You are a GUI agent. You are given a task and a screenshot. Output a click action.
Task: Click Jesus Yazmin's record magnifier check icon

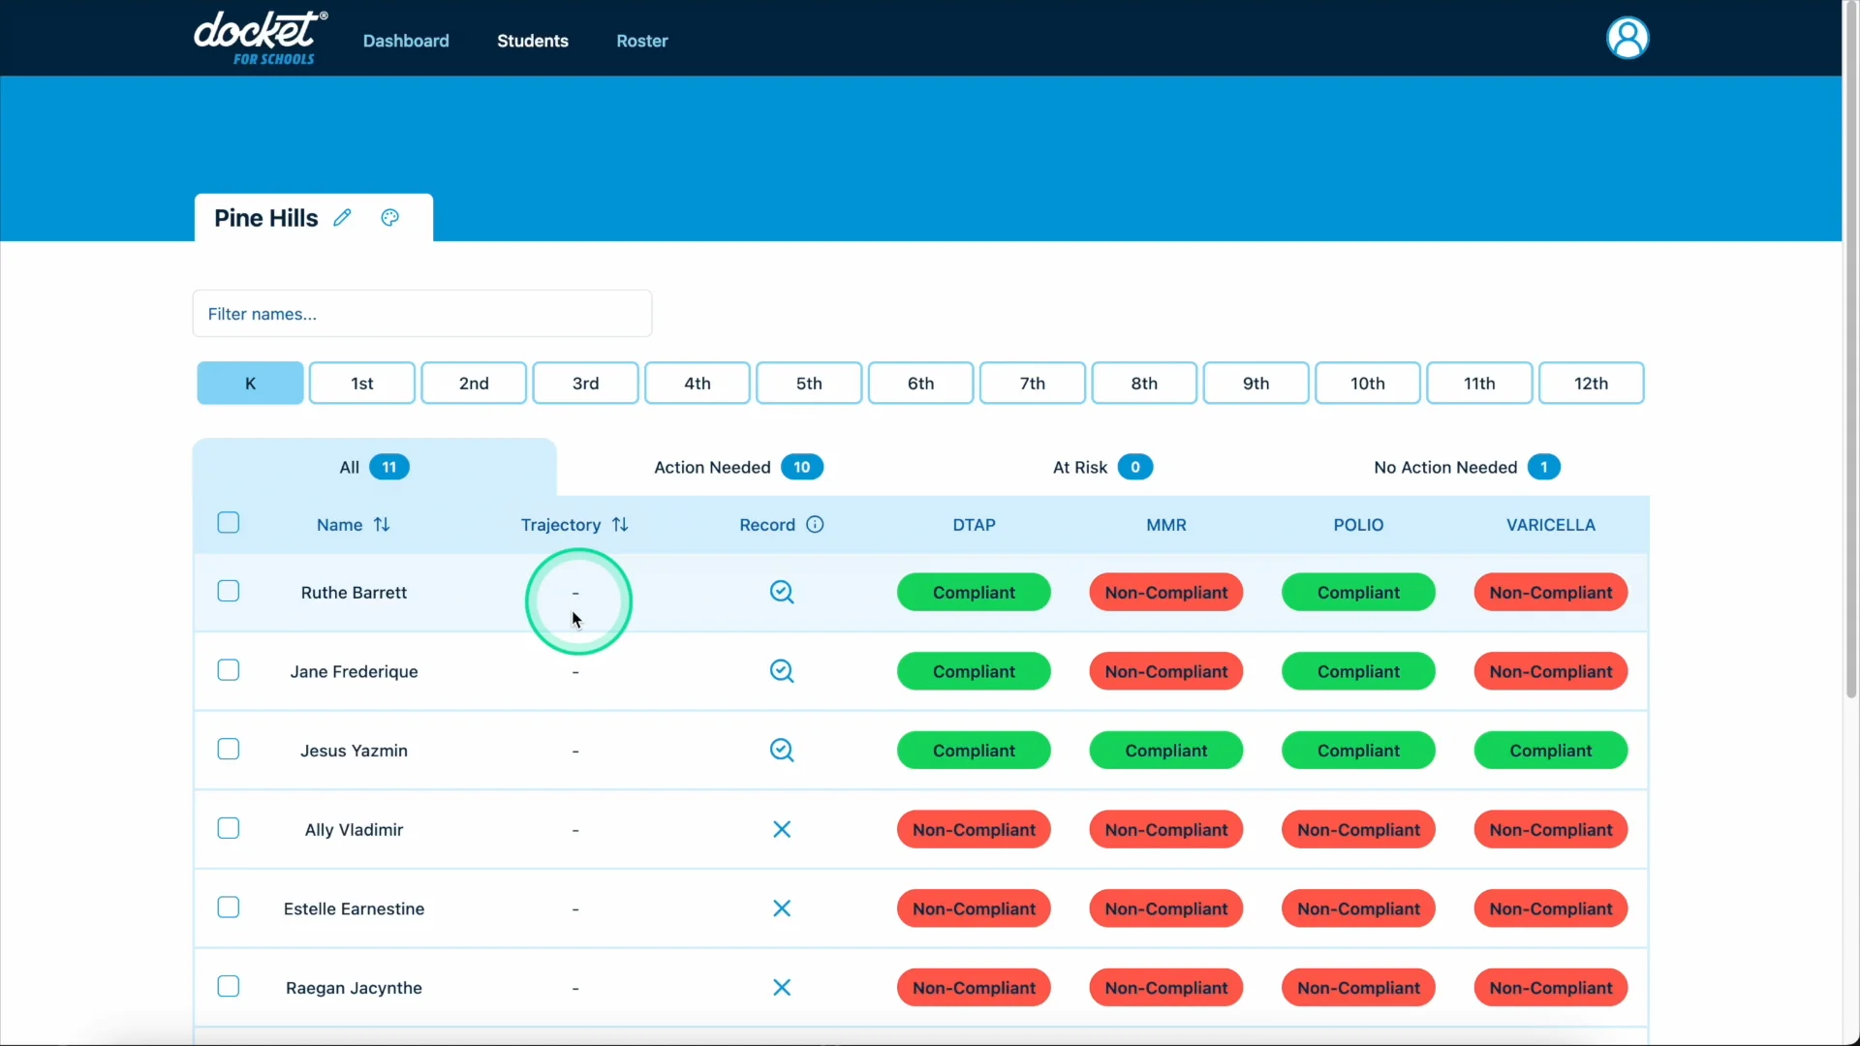pyautogui.click(x=782, y=751)
